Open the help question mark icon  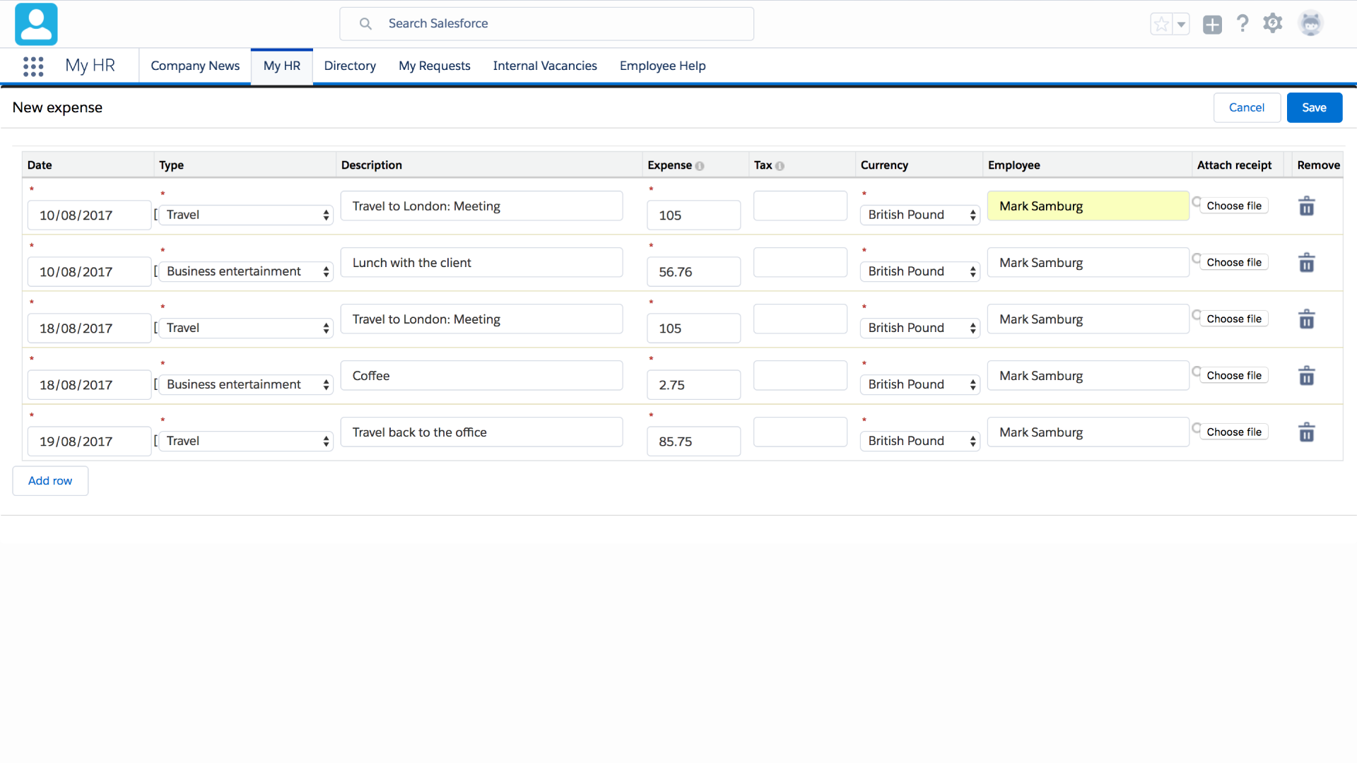(1243, 24)
